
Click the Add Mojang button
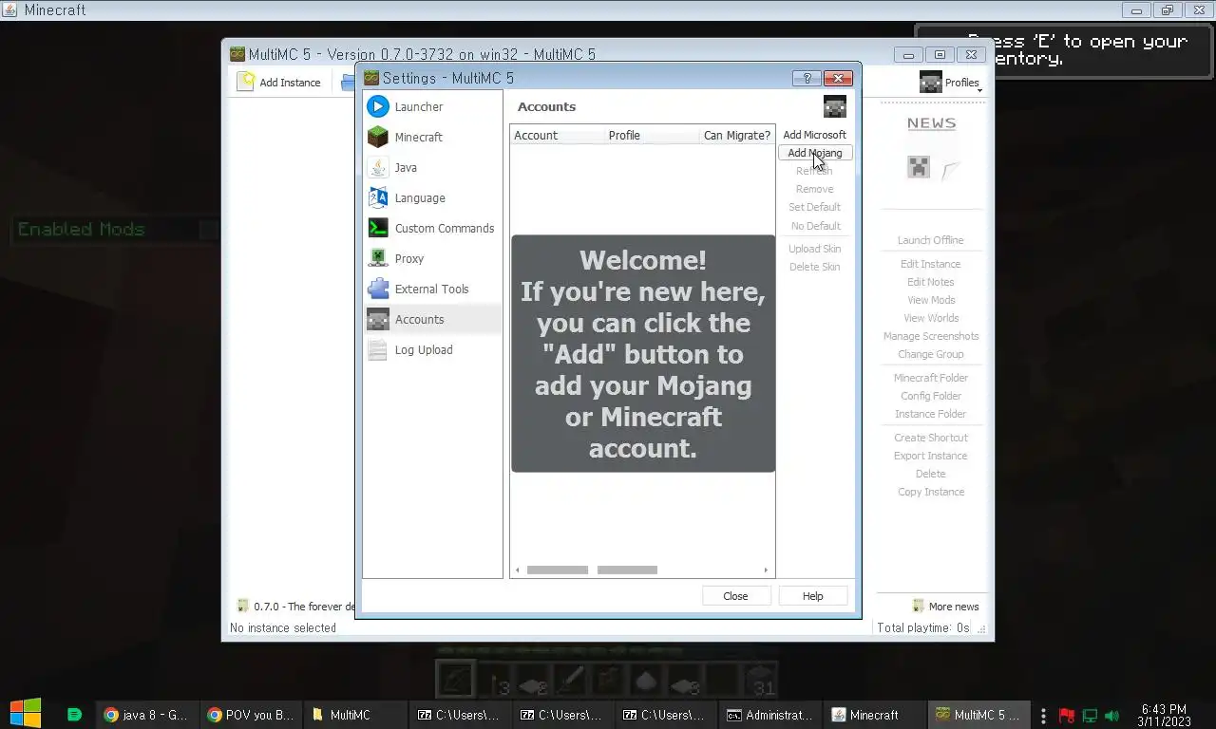point(814,153)
